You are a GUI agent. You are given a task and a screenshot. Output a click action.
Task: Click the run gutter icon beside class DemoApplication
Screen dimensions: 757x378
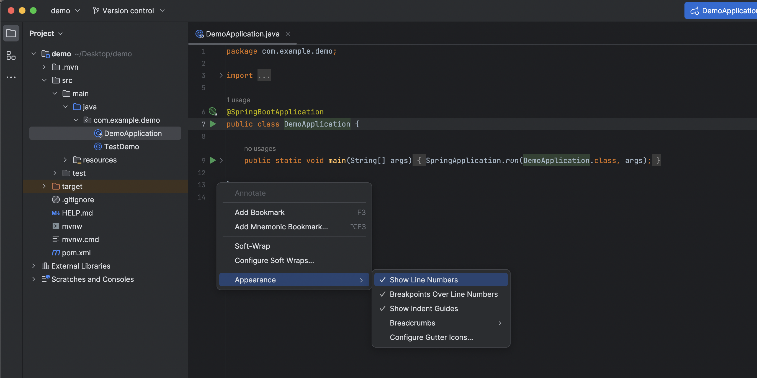[x=213, y=124]
